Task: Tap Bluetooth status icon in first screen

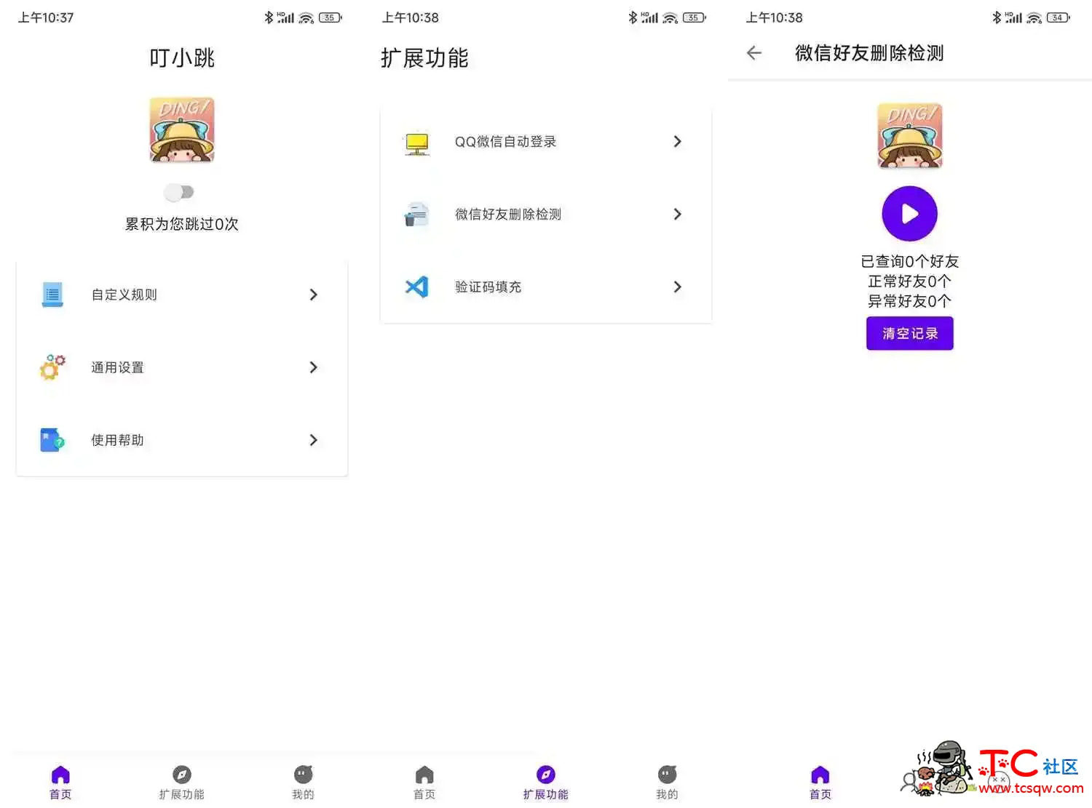Action: click(x=269, y=17)
